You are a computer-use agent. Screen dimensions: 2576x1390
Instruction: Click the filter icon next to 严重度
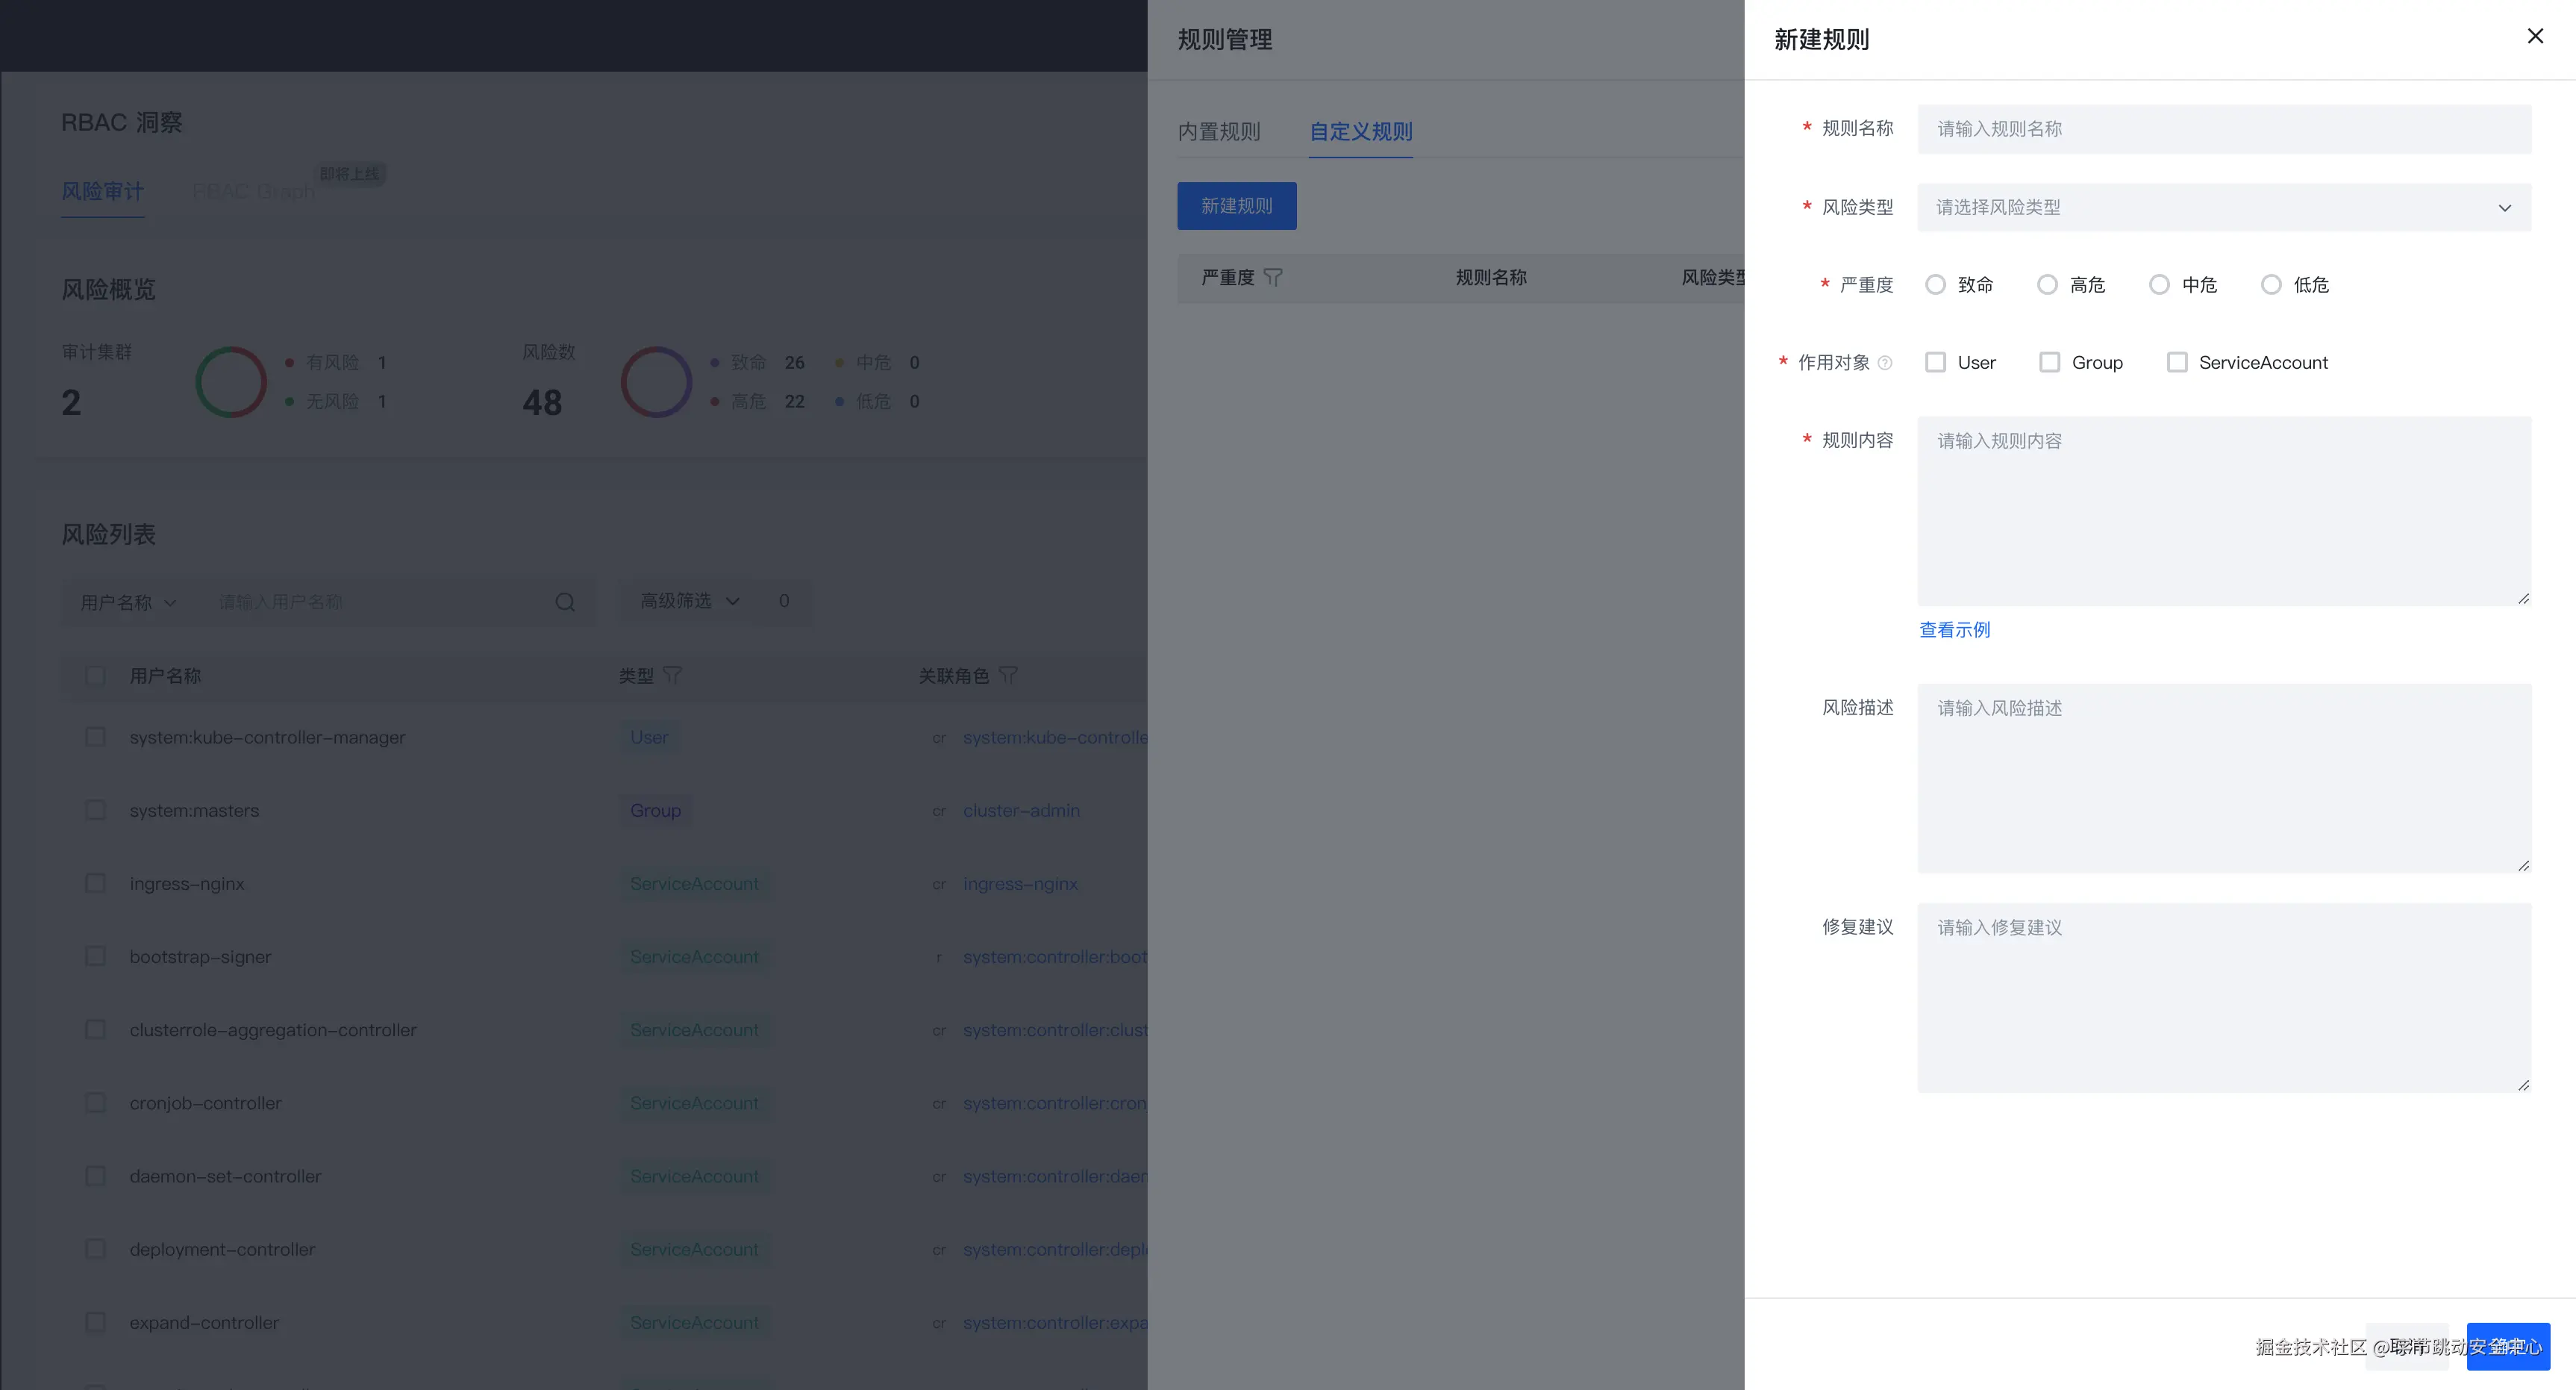pyautogui.click(x=1272, y=277)
